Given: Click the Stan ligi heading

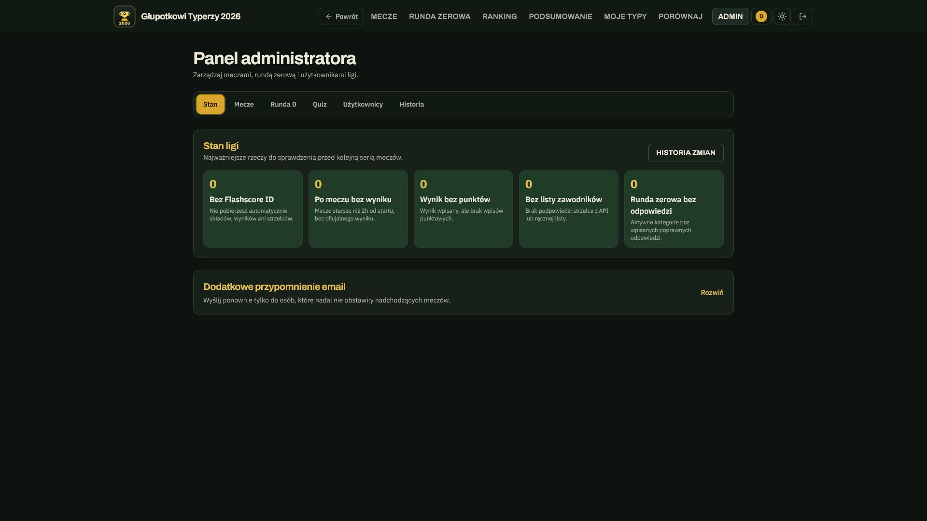Looking at the screenshot, I should tap(221, 146).
